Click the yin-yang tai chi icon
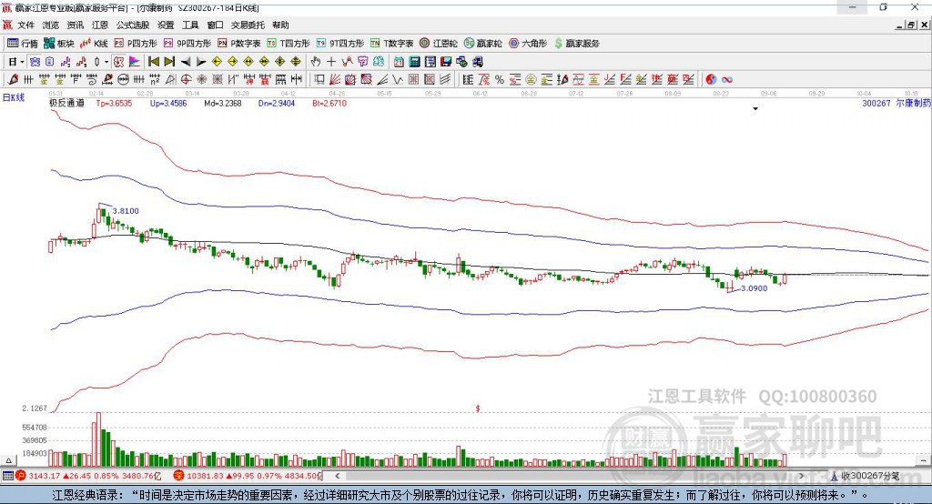The width and height of the screenshot is (932, 504). click(x=711, y=80)
